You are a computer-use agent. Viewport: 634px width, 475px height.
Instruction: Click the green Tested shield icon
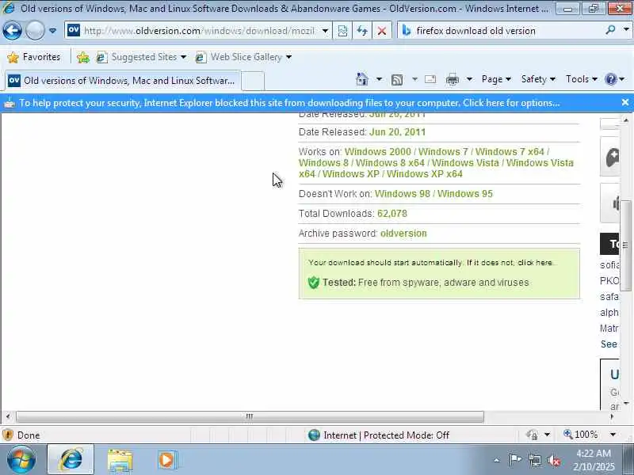313,283
